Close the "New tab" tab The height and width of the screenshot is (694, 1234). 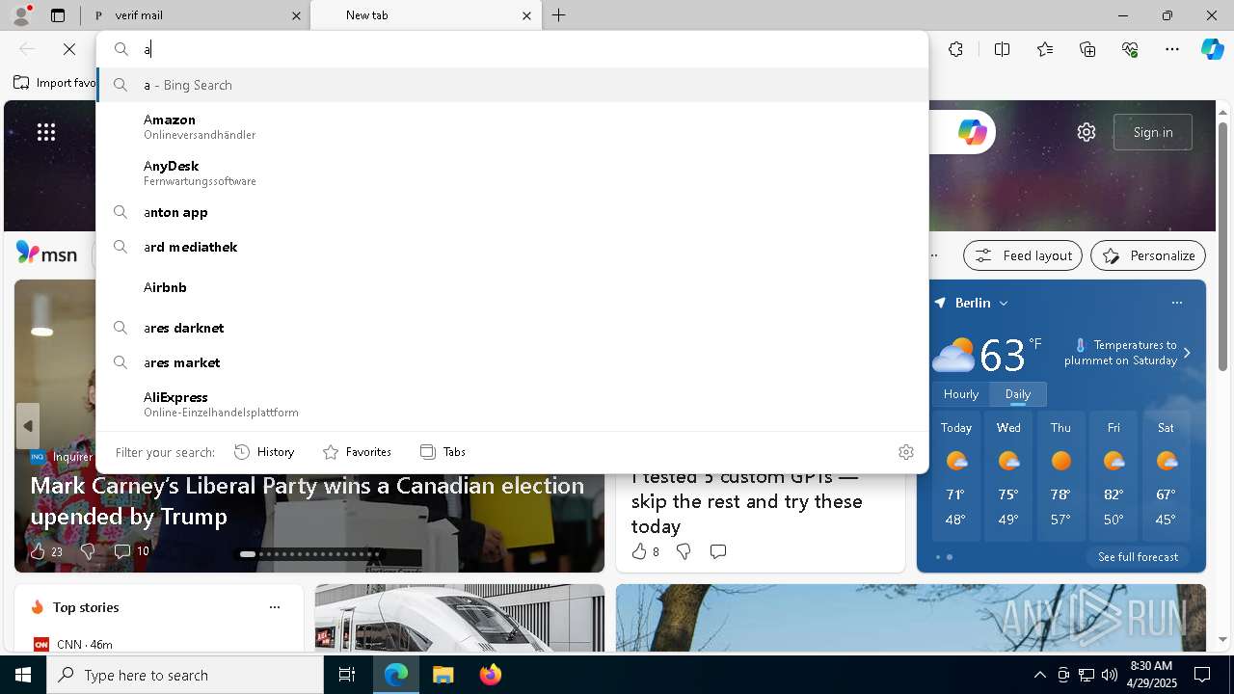[526, 15]
